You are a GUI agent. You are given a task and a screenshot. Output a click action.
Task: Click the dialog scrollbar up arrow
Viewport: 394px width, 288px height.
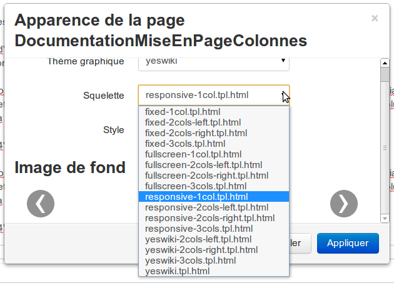385,63
